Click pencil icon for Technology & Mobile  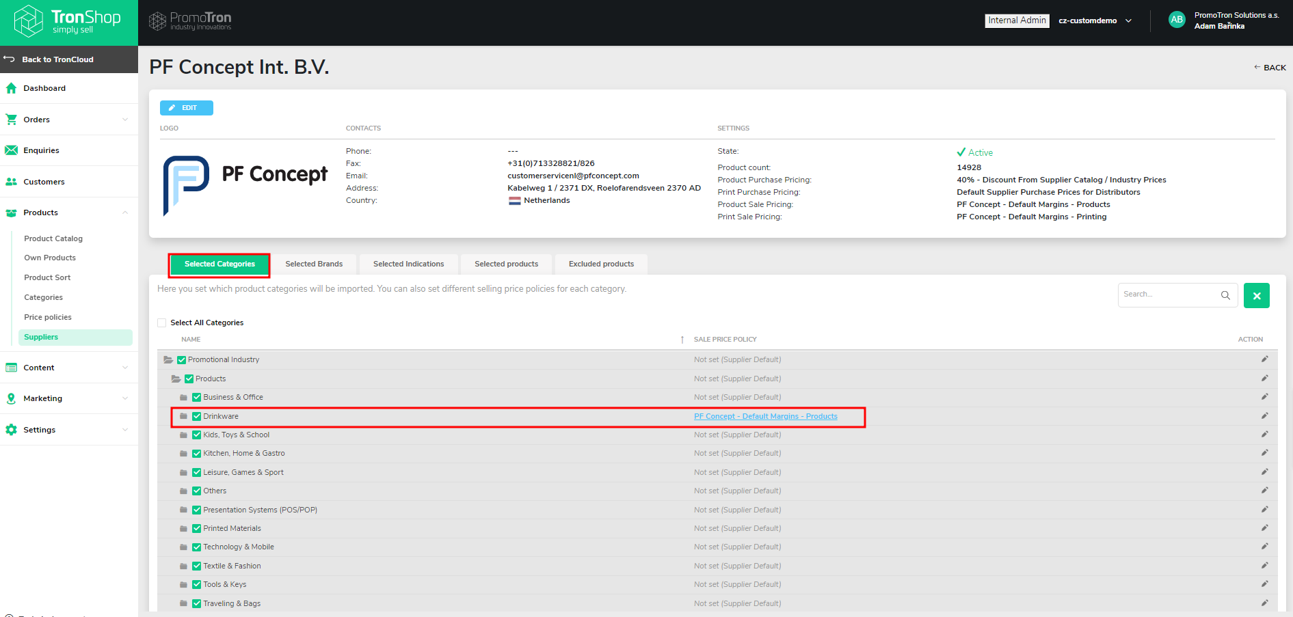1264,547
